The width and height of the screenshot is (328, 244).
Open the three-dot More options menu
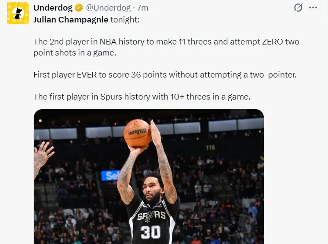313,8
